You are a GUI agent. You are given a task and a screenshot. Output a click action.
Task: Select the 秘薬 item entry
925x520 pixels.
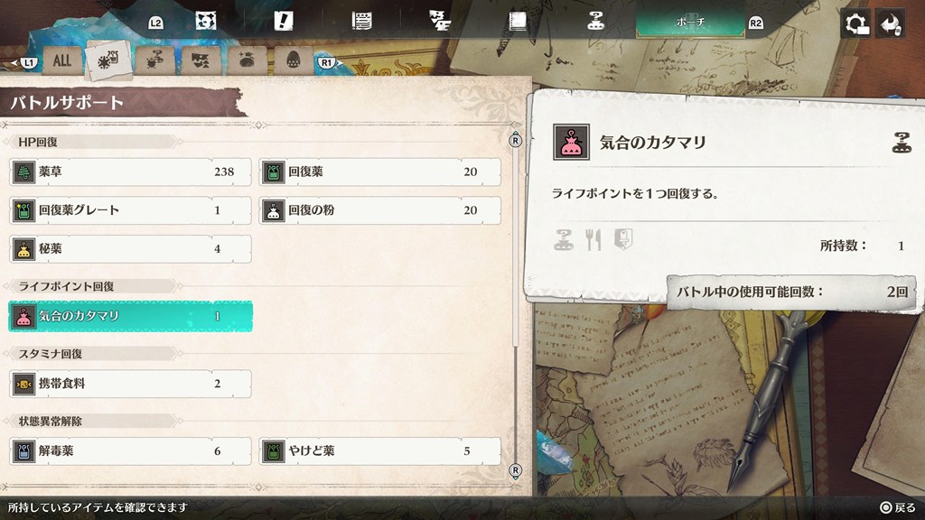click(x=130, y=249)
